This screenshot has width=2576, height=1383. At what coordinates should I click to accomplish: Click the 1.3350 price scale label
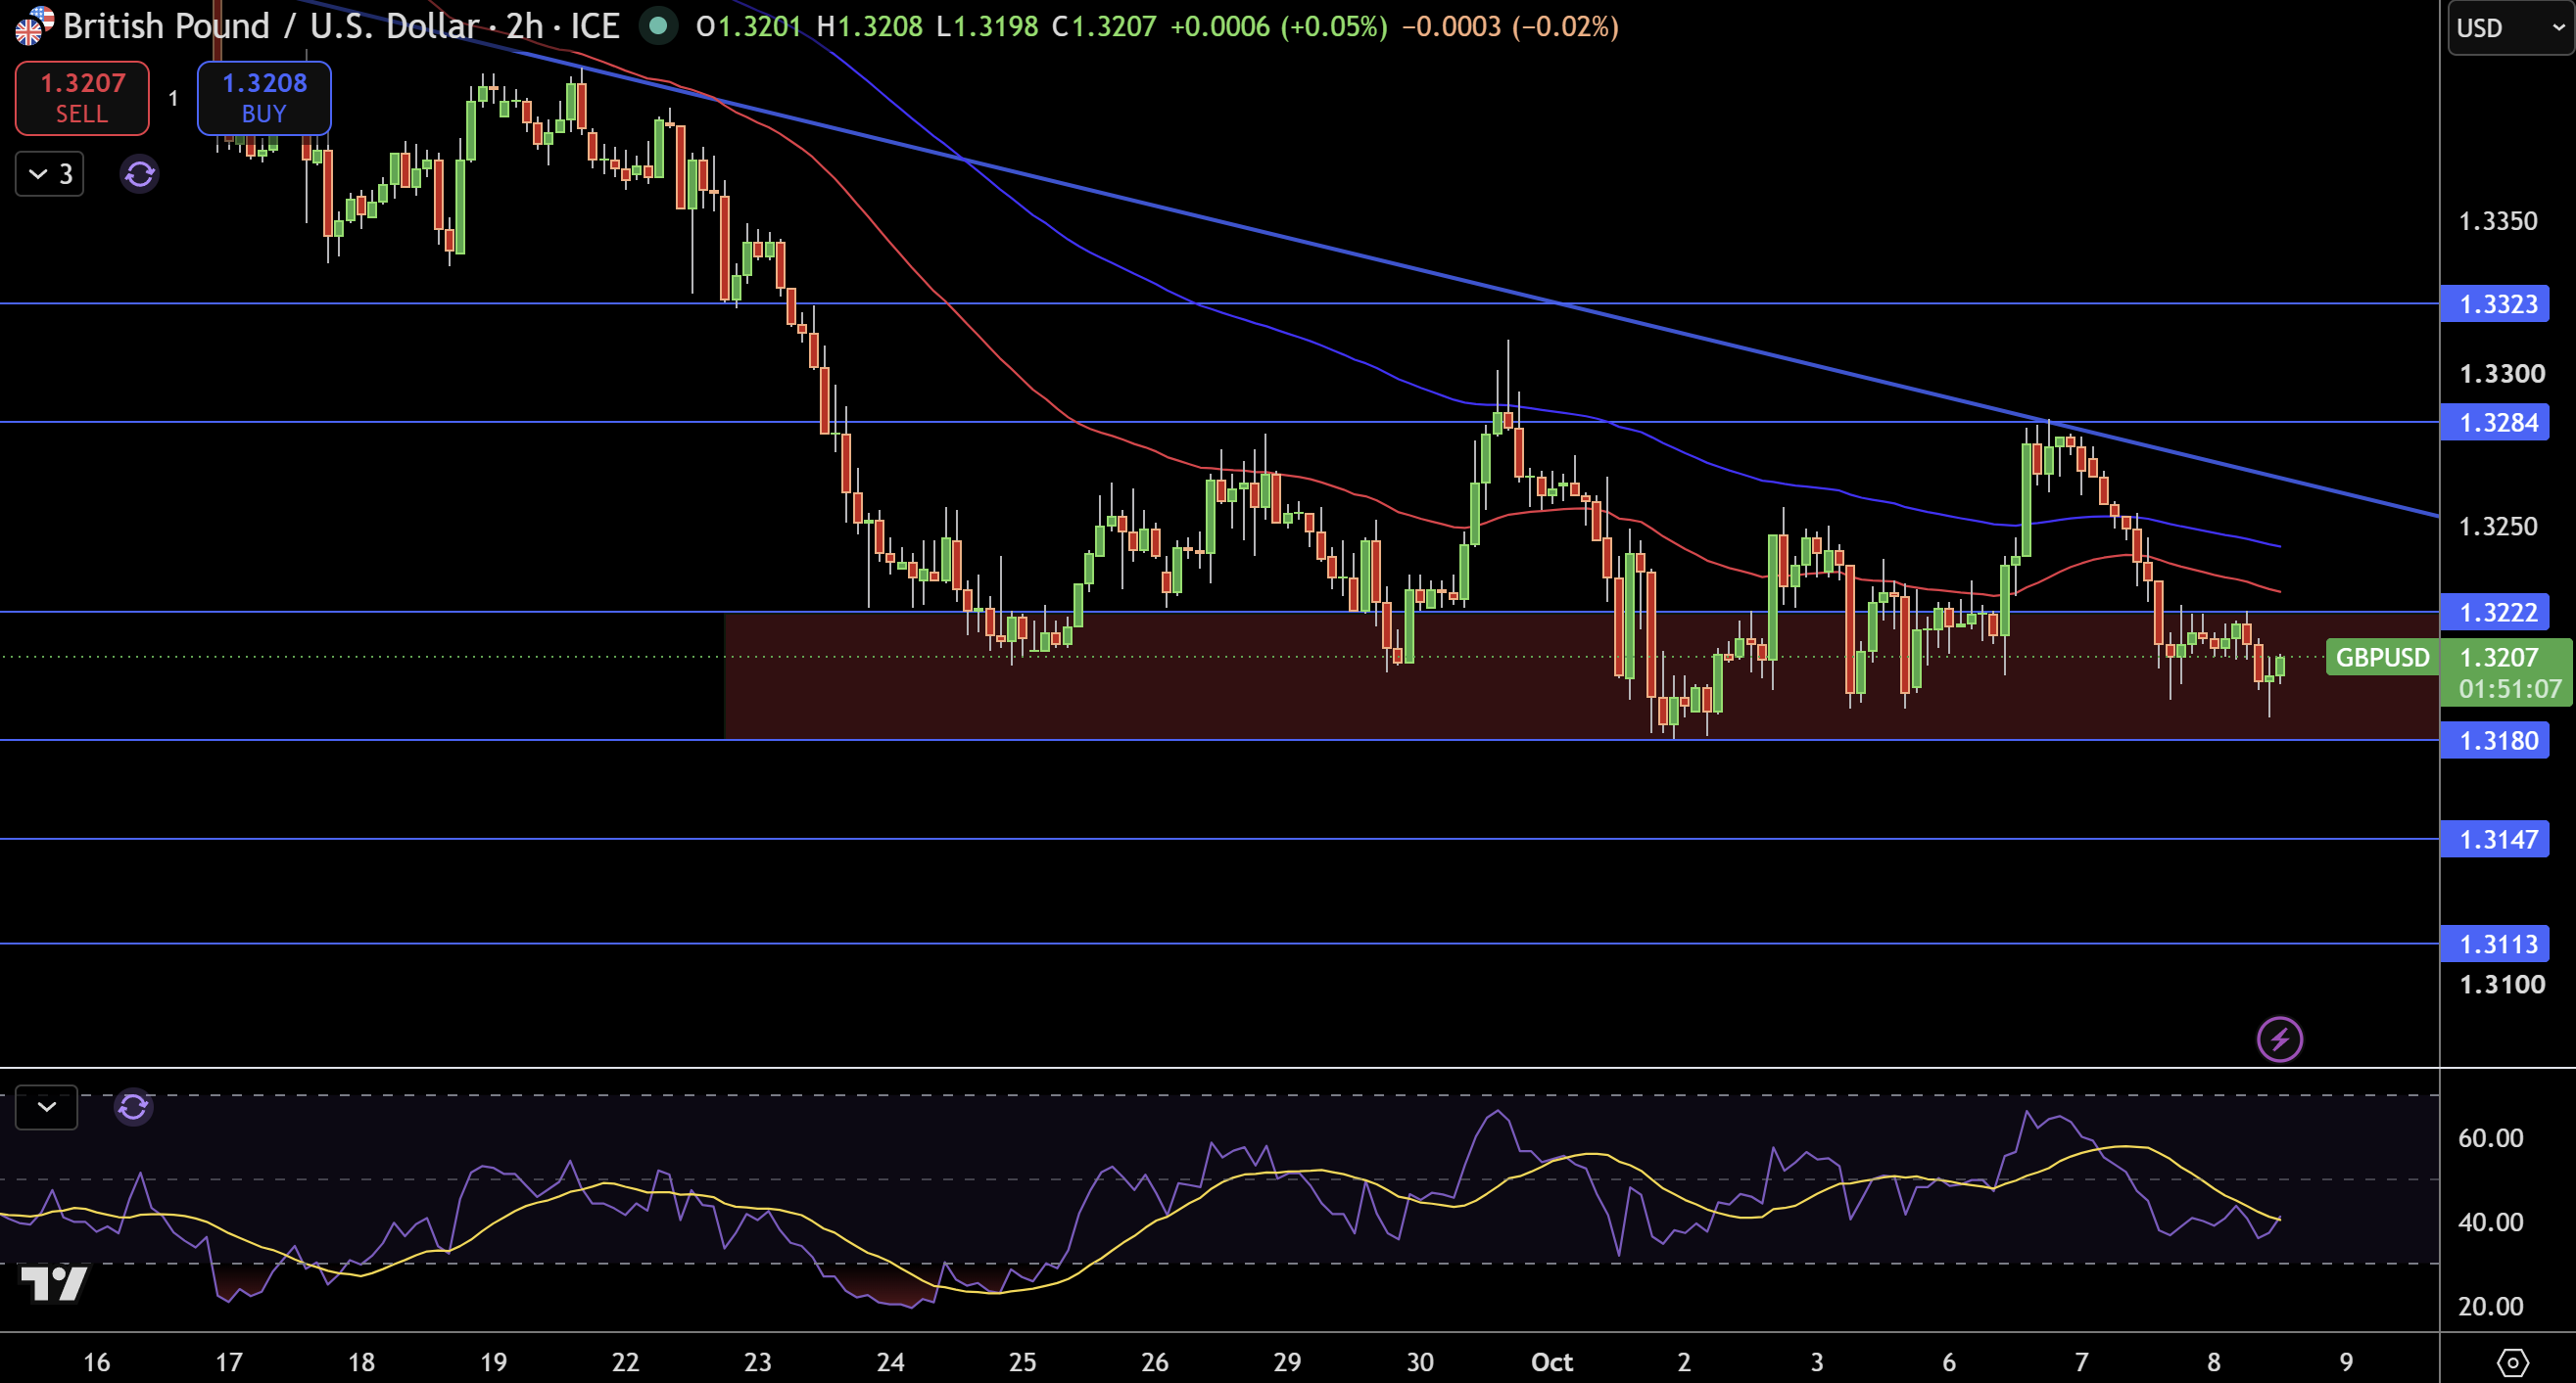[x=2498, y=221]
